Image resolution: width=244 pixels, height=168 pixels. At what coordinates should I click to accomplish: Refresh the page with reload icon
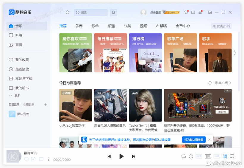pos(67,12)
